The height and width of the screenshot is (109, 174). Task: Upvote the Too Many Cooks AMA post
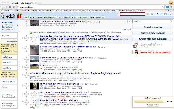pyautogui.click(x=26, y=36)
